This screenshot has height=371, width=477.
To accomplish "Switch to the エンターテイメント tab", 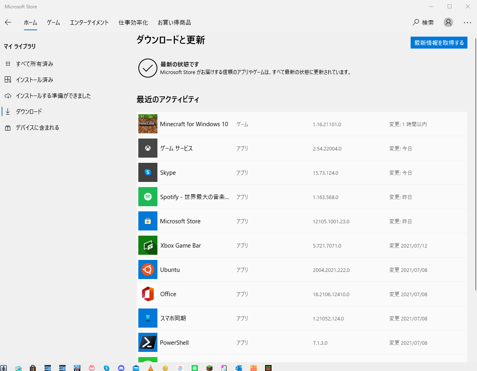I will [x=89, y=23].
